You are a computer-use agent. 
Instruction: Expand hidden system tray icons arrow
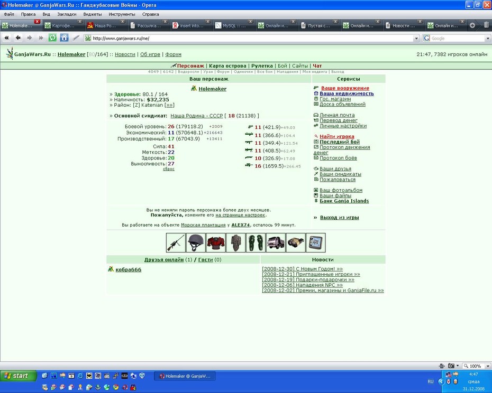441,381
